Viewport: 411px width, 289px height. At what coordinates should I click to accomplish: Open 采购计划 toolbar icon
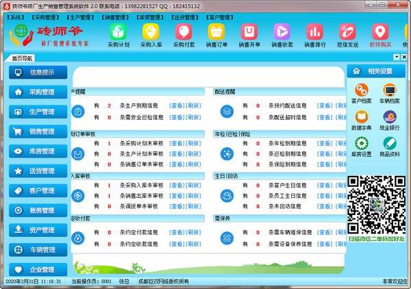[117, 36]
